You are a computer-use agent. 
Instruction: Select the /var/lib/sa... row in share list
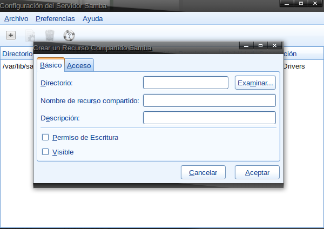(17, 66)
